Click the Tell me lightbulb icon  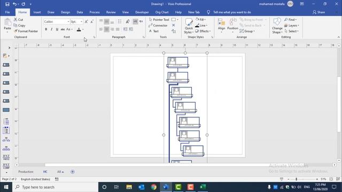(x=208, y=12)
